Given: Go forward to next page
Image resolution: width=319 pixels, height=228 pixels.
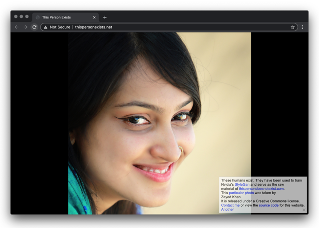Looking at the screenshot, I should coord(25,27).
